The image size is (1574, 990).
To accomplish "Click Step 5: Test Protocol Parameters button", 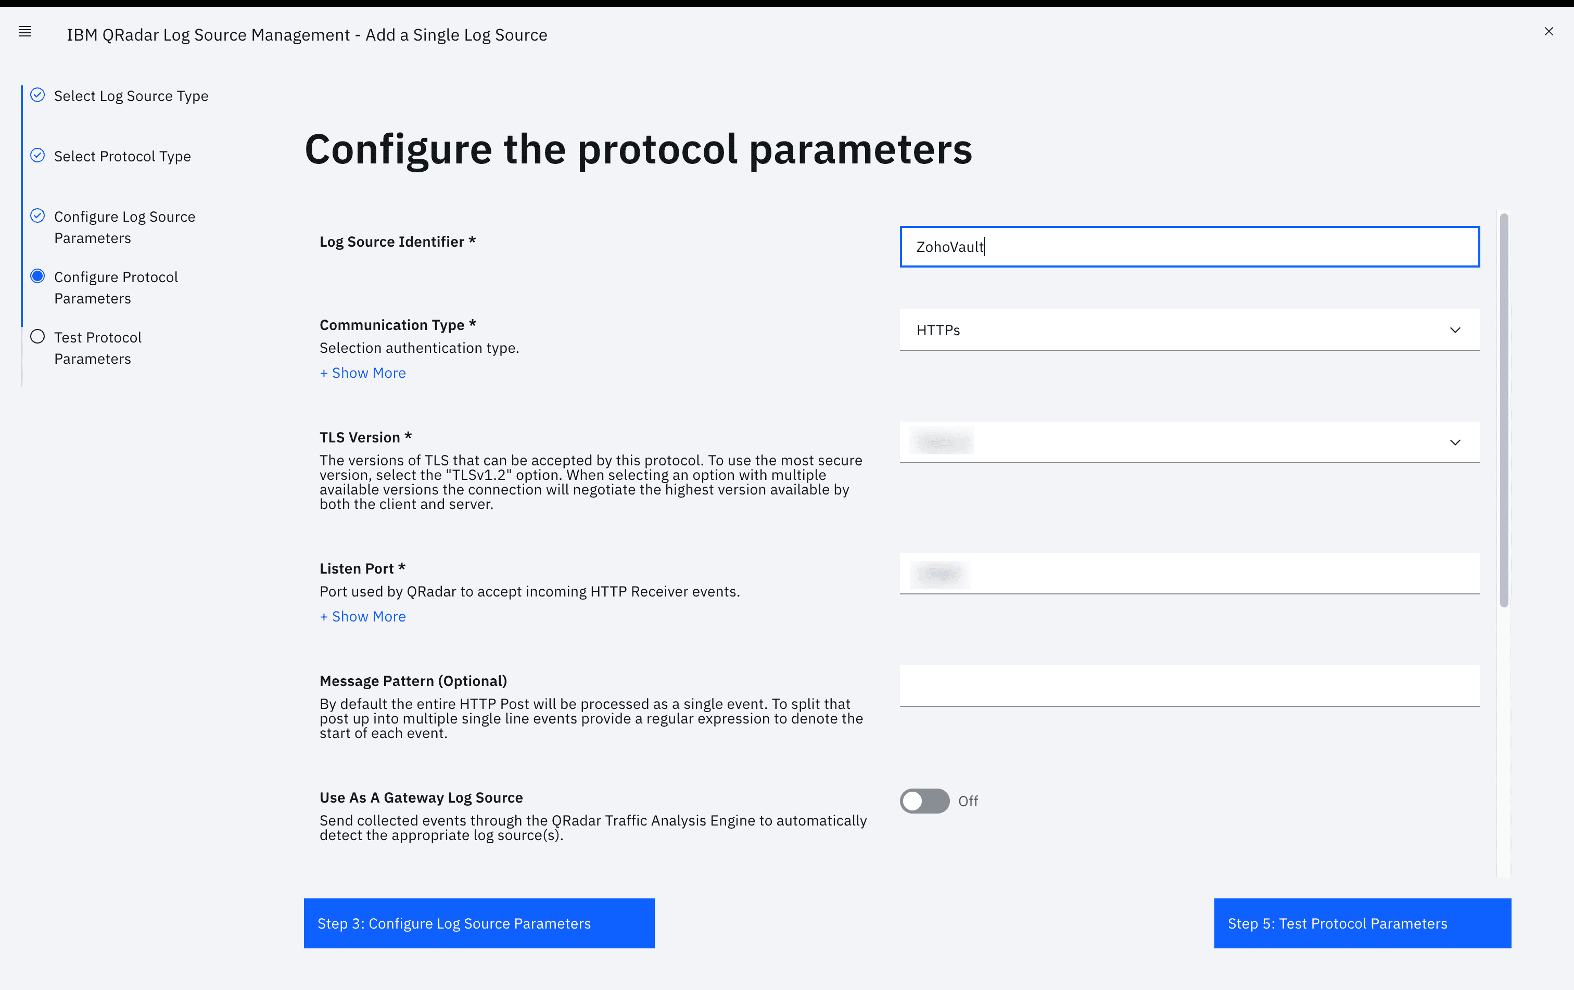I will (x=1362, y=923).
